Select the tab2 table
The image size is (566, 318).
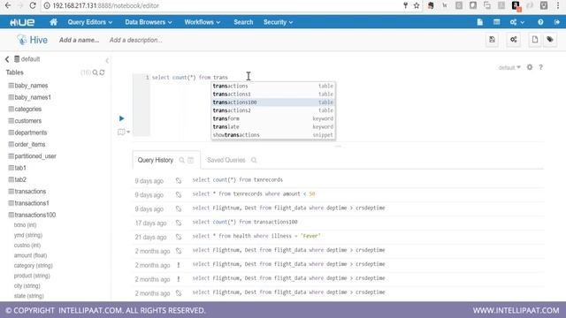[x=20, y=179]
